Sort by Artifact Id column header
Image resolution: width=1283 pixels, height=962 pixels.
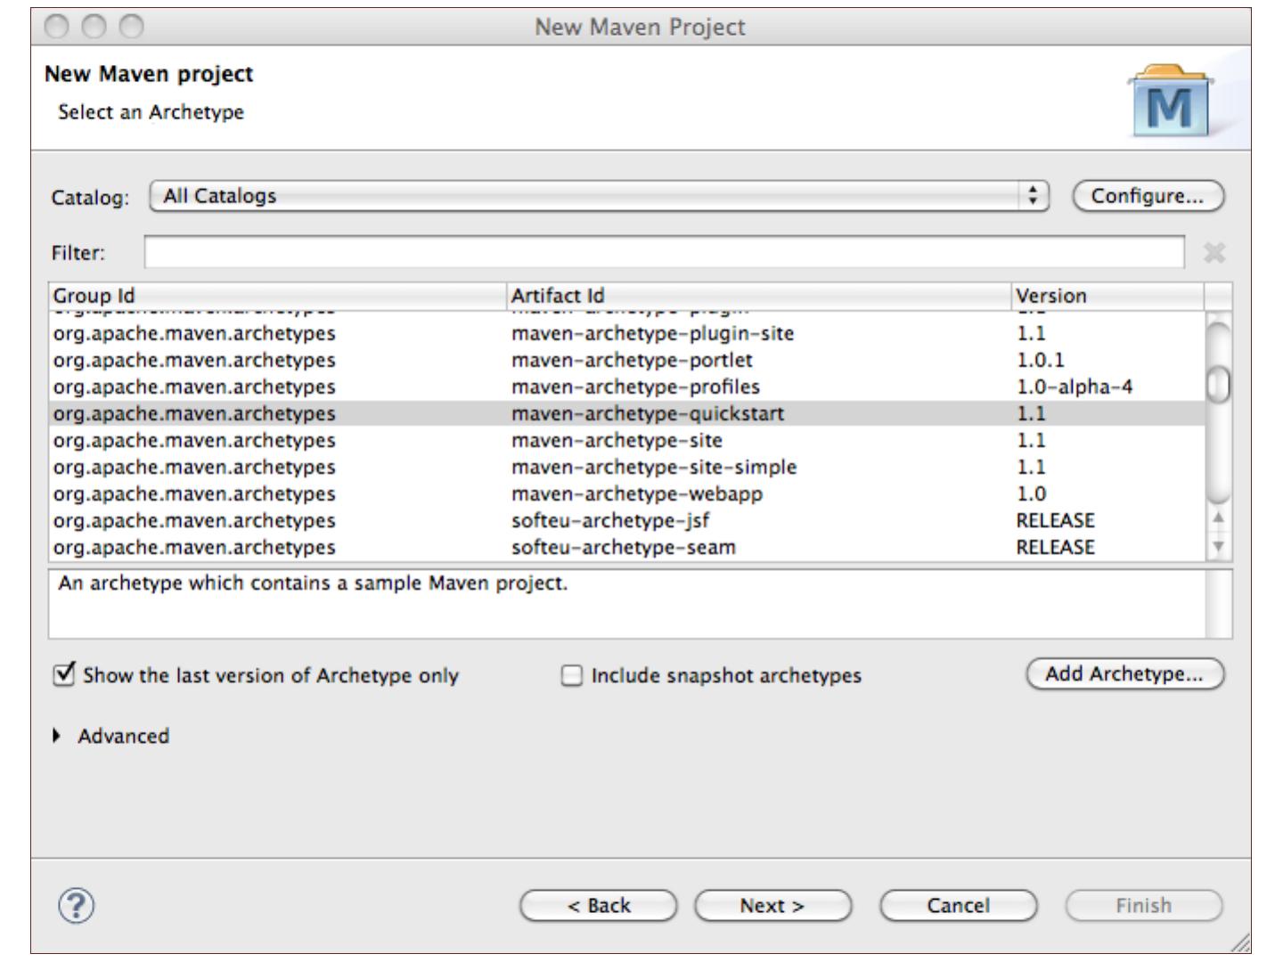pos(757,296)
